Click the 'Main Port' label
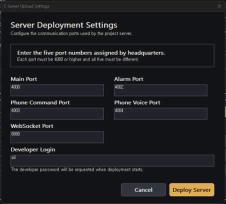 tap(24, 79)
